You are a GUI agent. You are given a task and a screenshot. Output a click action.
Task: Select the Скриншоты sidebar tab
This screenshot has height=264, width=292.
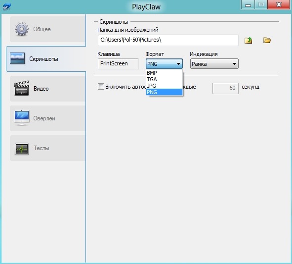[46, 59]
